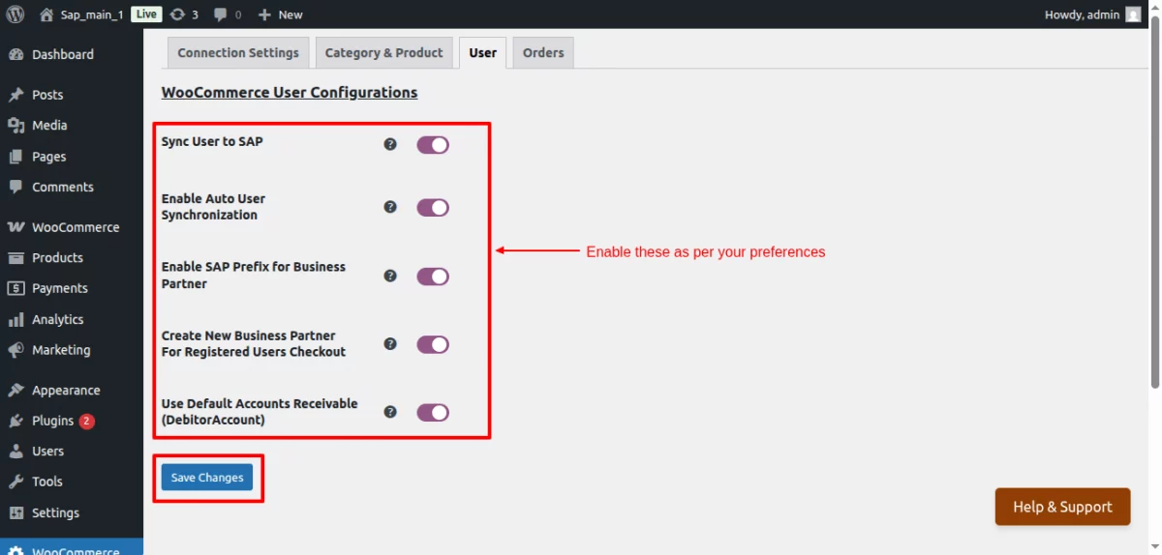Image resolution: width=1162 pixels, height=555 pixels.
Task: Click help icon for Use Default Accounts Receivable
Action: pyautogui.click(x=390, y=412)
